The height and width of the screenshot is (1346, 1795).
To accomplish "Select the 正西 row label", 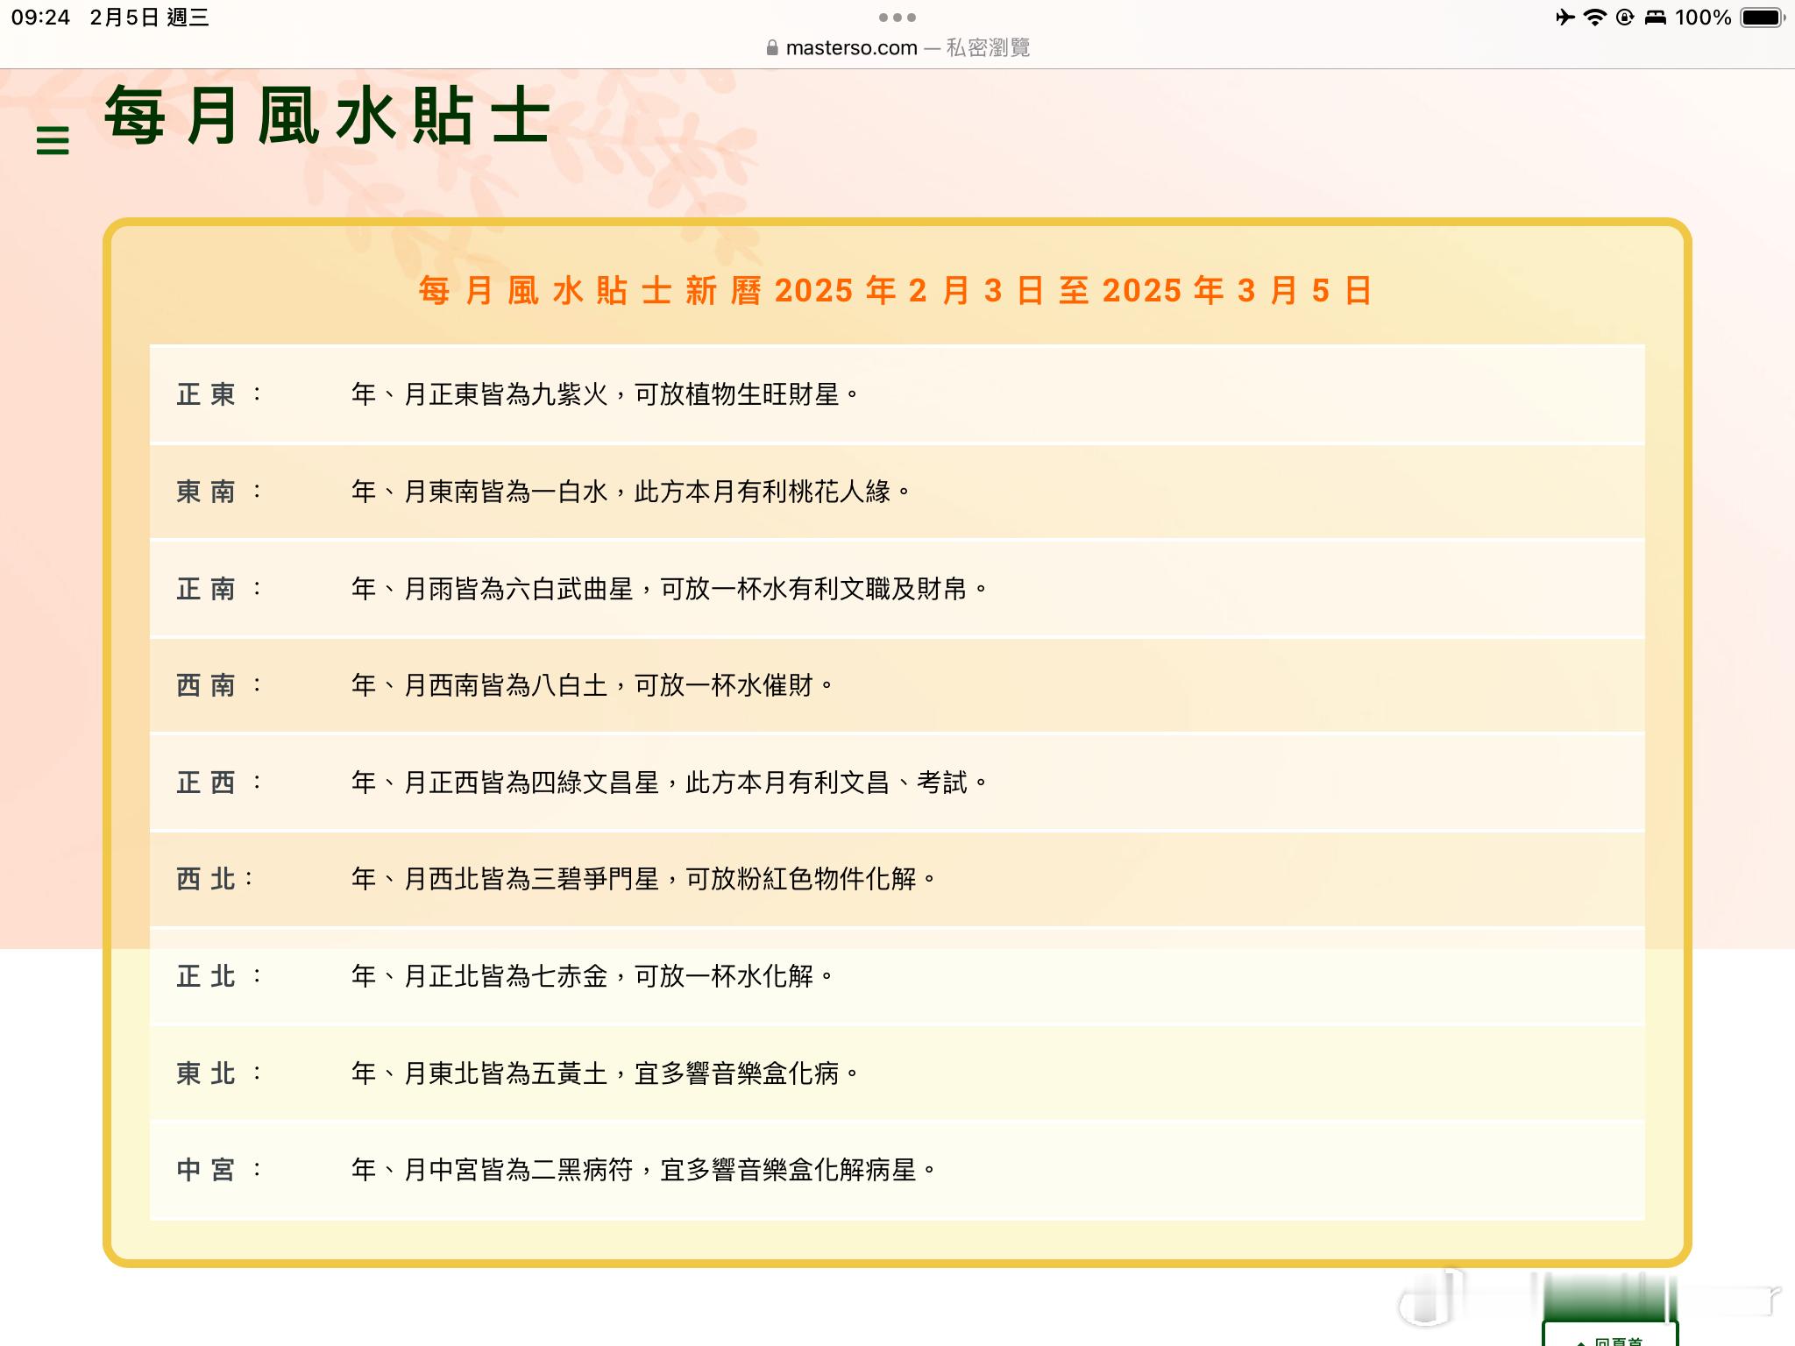I will [219, 783].
